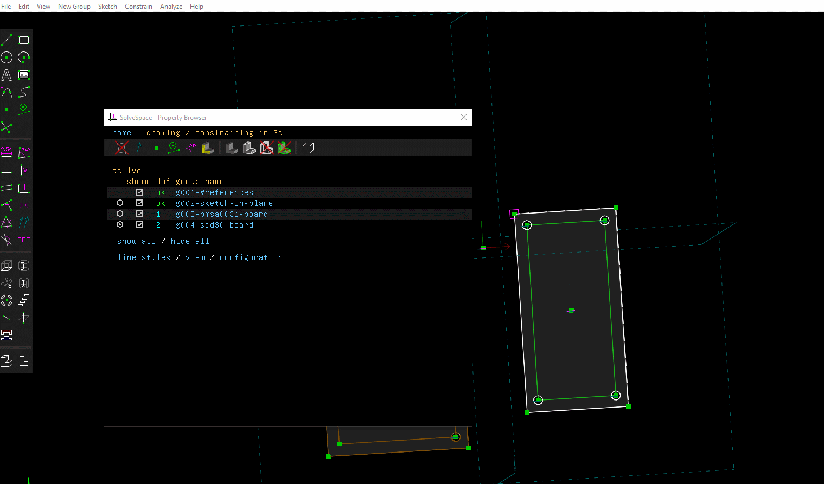Select the Extrude tool
This screenshot has width=824, height=484.
7,265
